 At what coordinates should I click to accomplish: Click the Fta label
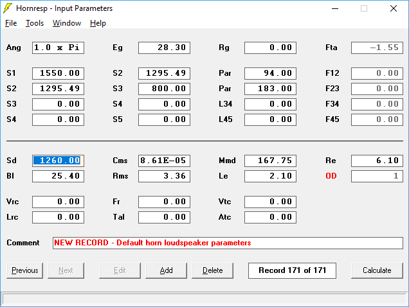[x=331, y=48]
